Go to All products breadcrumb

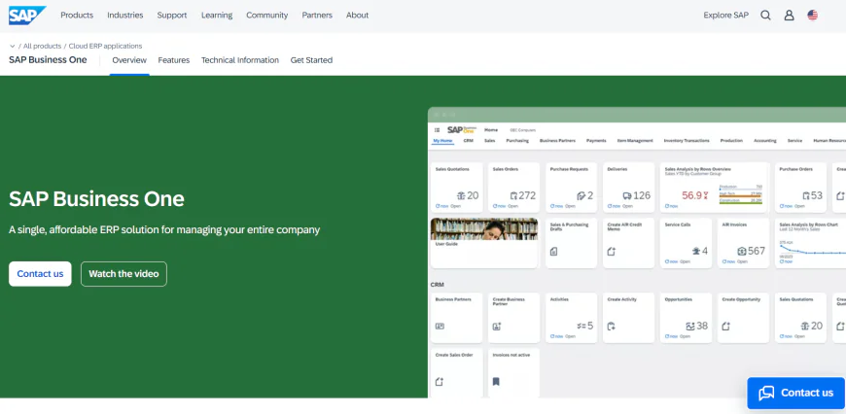[42, 46]
